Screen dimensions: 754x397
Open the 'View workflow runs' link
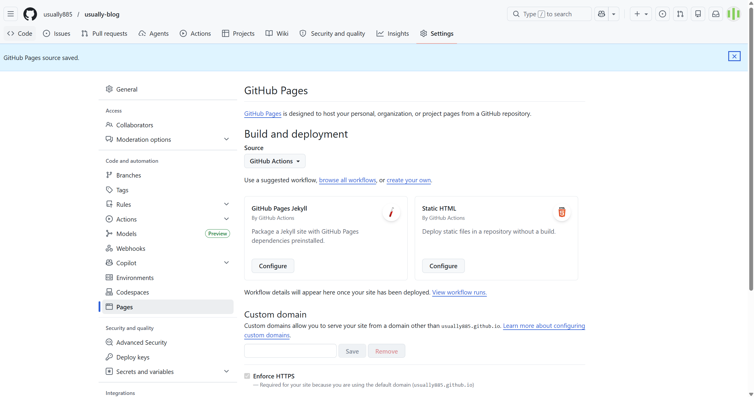click(459, 292)
